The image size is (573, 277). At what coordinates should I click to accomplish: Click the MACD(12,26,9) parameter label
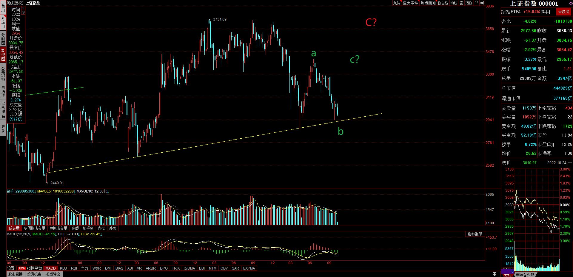click(x=19, y=234)
